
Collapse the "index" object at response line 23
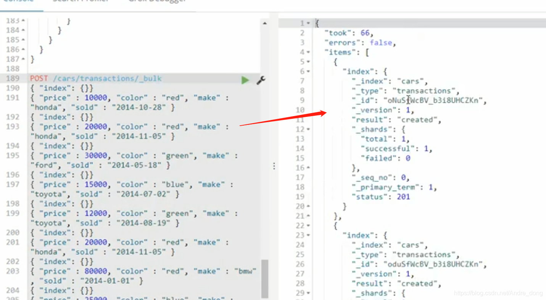click(x=308, y=235)
